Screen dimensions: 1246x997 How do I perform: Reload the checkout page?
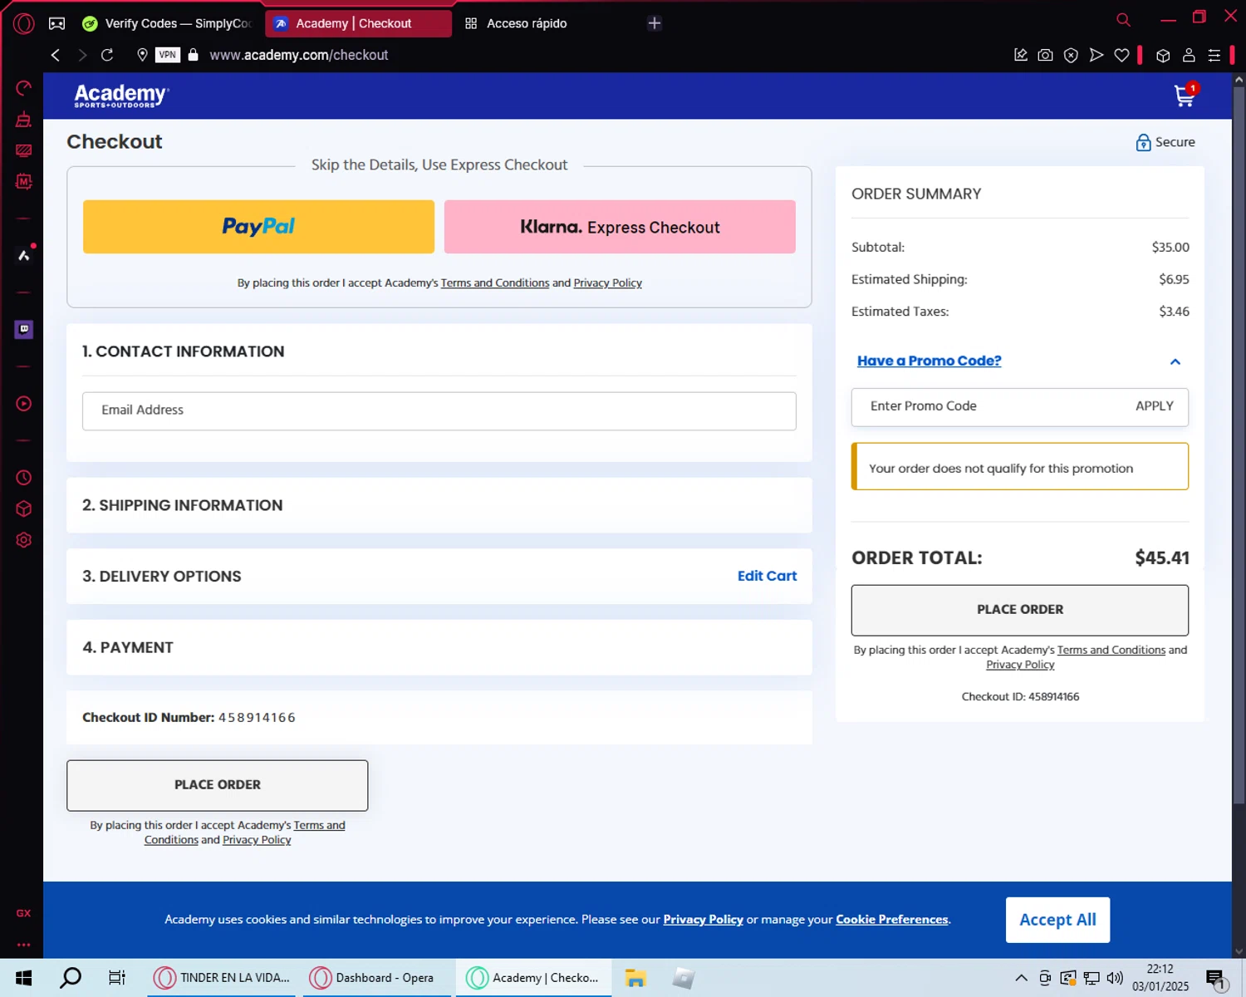pyautogui.click(x=107, y=55)
